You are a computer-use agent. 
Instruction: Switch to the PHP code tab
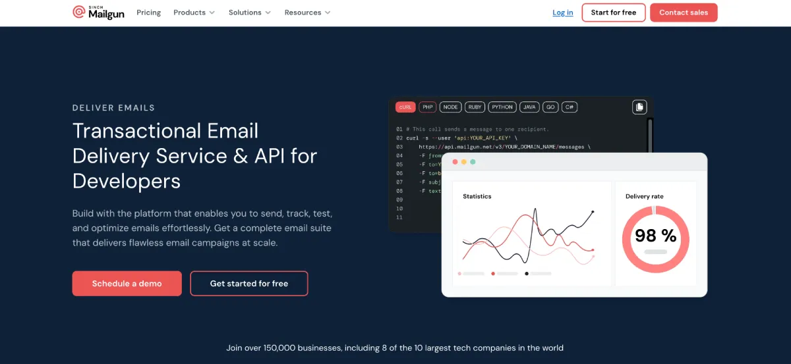pyautogui.click(x=428, y=107)
